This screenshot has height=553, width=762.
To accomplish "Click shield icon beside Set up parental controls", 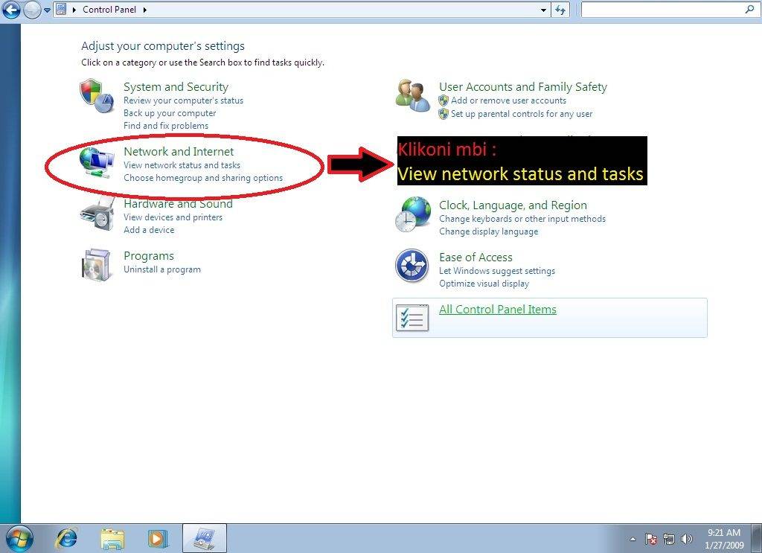I will pyautogui.click(x=444, y=114).
